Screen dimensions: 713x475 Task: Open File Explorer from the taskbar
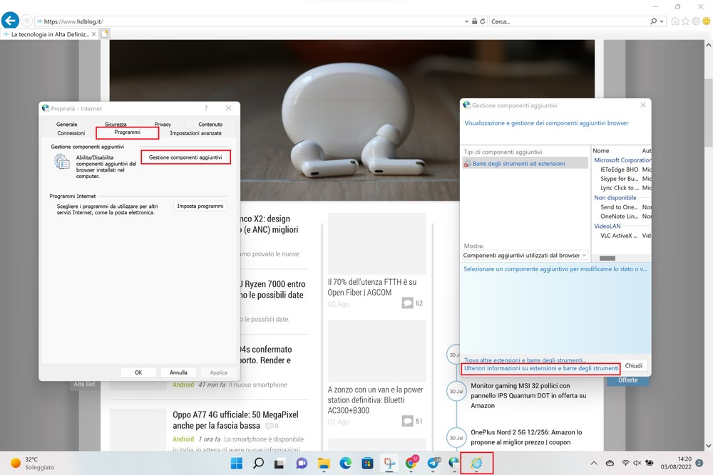pos(324,463)
